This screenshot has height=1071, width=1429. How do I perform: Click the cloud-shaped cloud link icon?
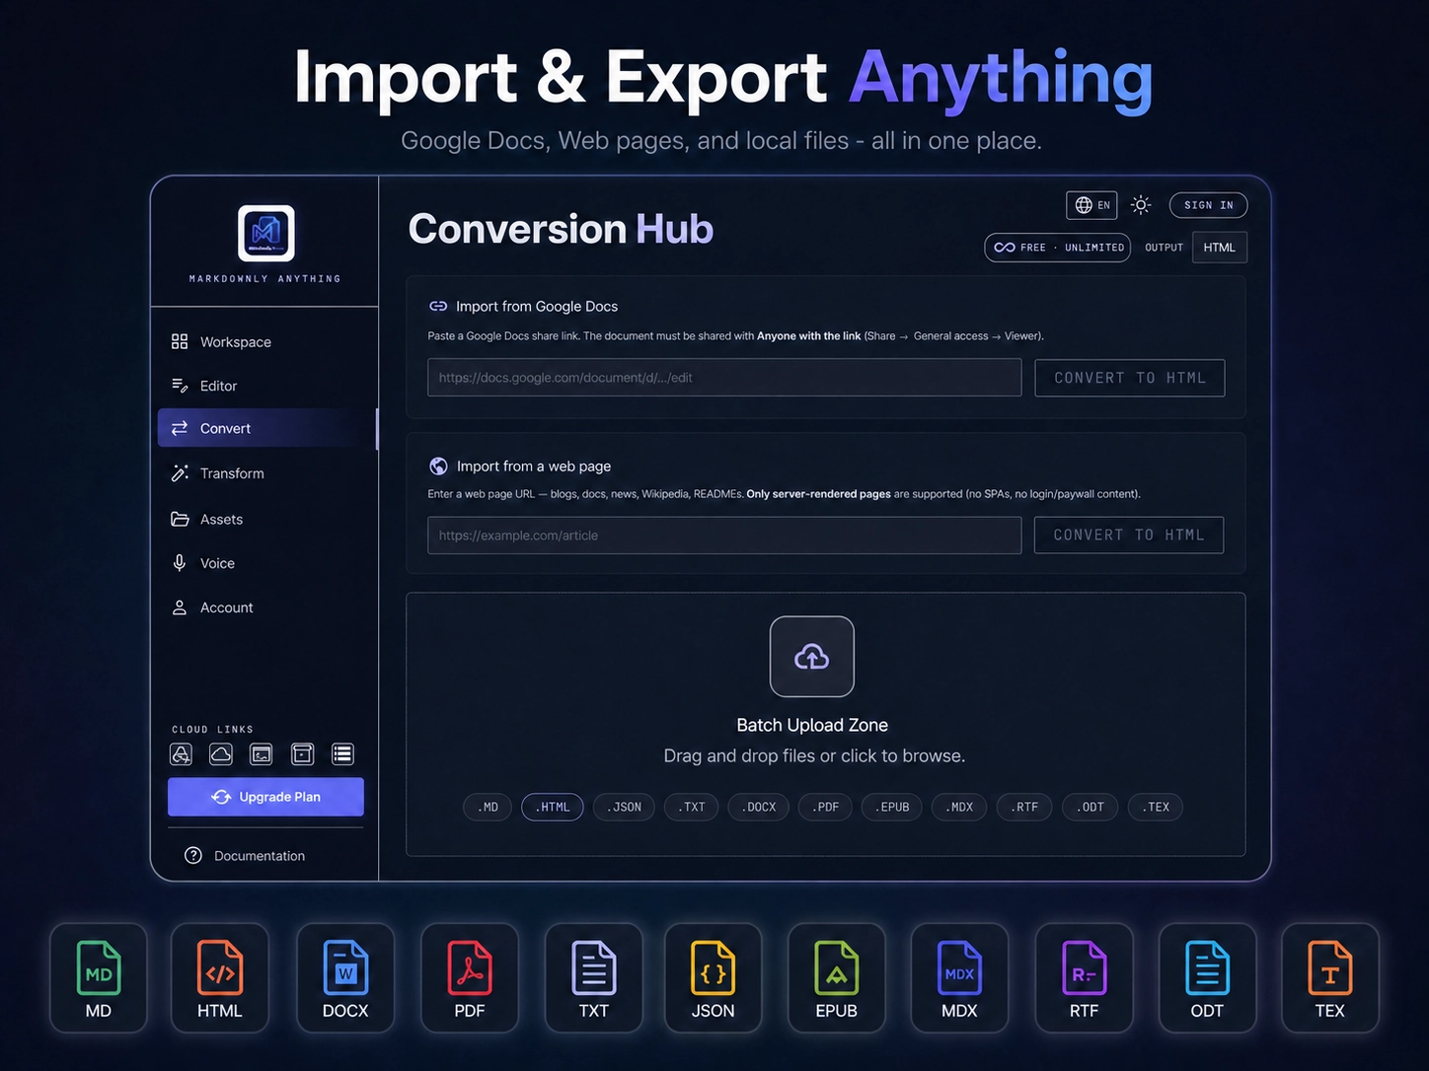(x=221, y=754)
